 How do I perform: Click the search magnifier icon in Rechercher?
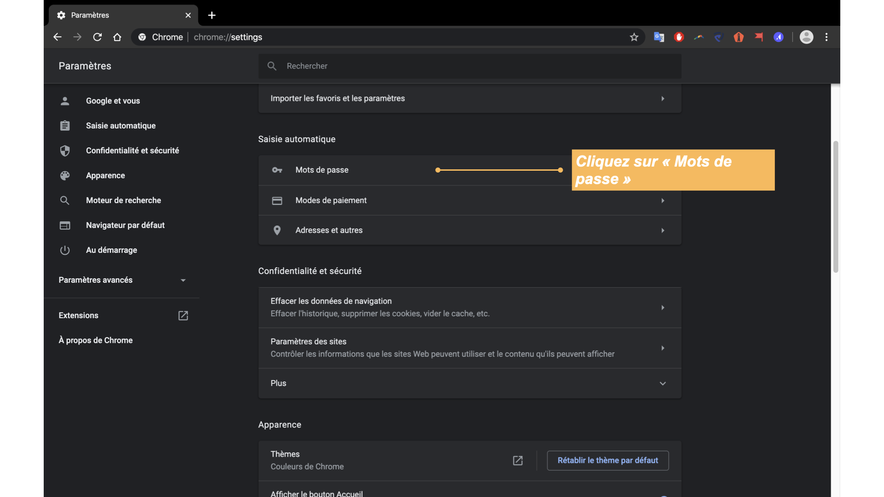[272, 66]
